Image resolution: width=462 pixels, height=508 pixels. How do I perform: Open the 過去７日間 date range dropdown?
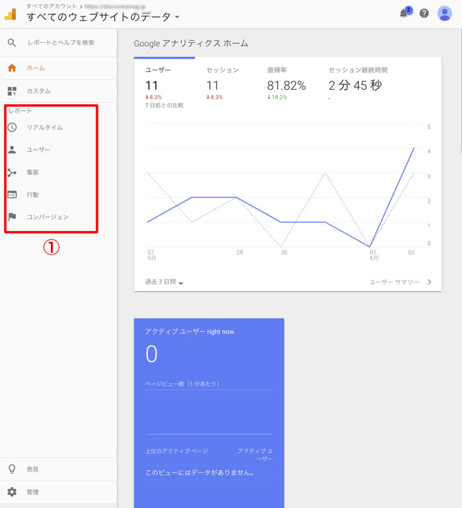pos(164,282)
